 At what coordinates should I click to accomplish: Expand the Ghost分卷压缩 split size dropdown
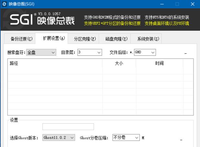(x=126, y=137)
